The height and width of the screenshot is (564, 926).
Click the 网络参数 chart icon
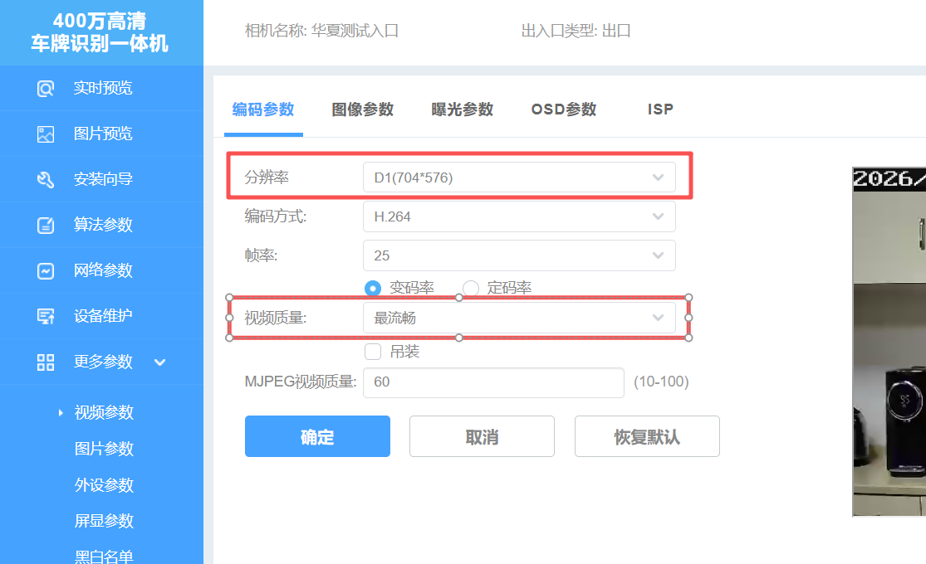(x=46, y=271)
